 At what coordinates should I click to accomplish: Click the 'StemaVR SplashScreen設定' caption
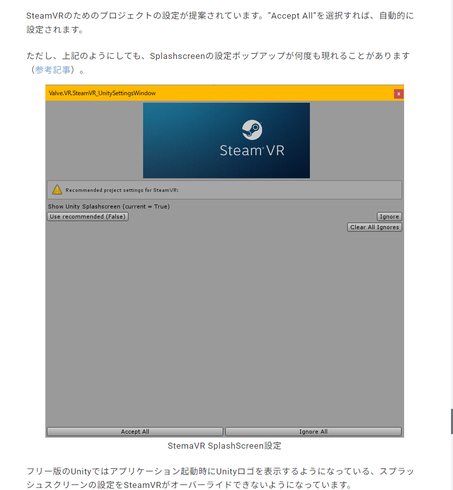pos(224,446)
